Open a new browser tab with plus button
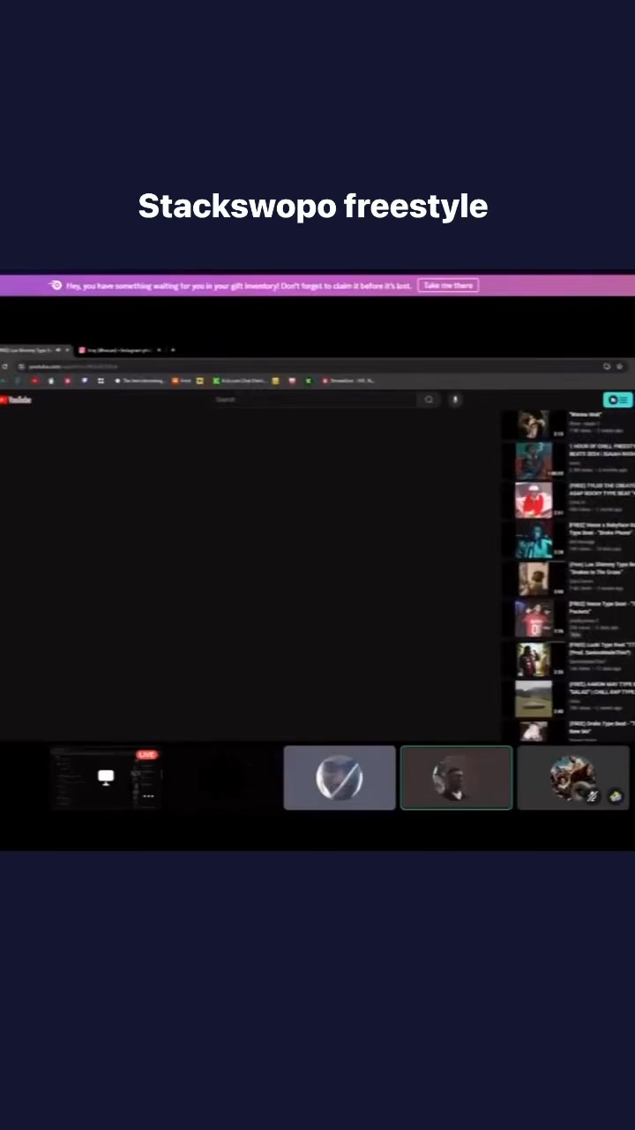The height and width of the screenshot is (1130, 635). point(173,350)
